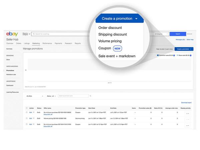The height and width of the screenshot is (150, 200).
Task: Check the box for the 1:31pm coupon row
Action: [27, 112]
